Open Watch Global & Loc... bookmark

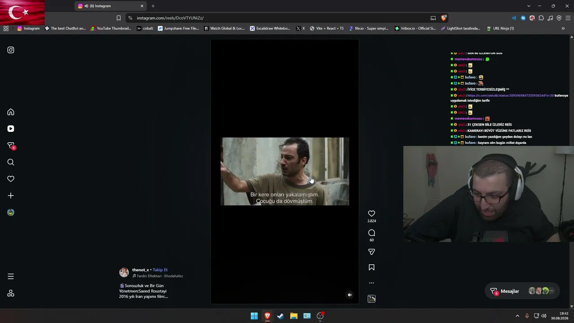tap(224, 28)
